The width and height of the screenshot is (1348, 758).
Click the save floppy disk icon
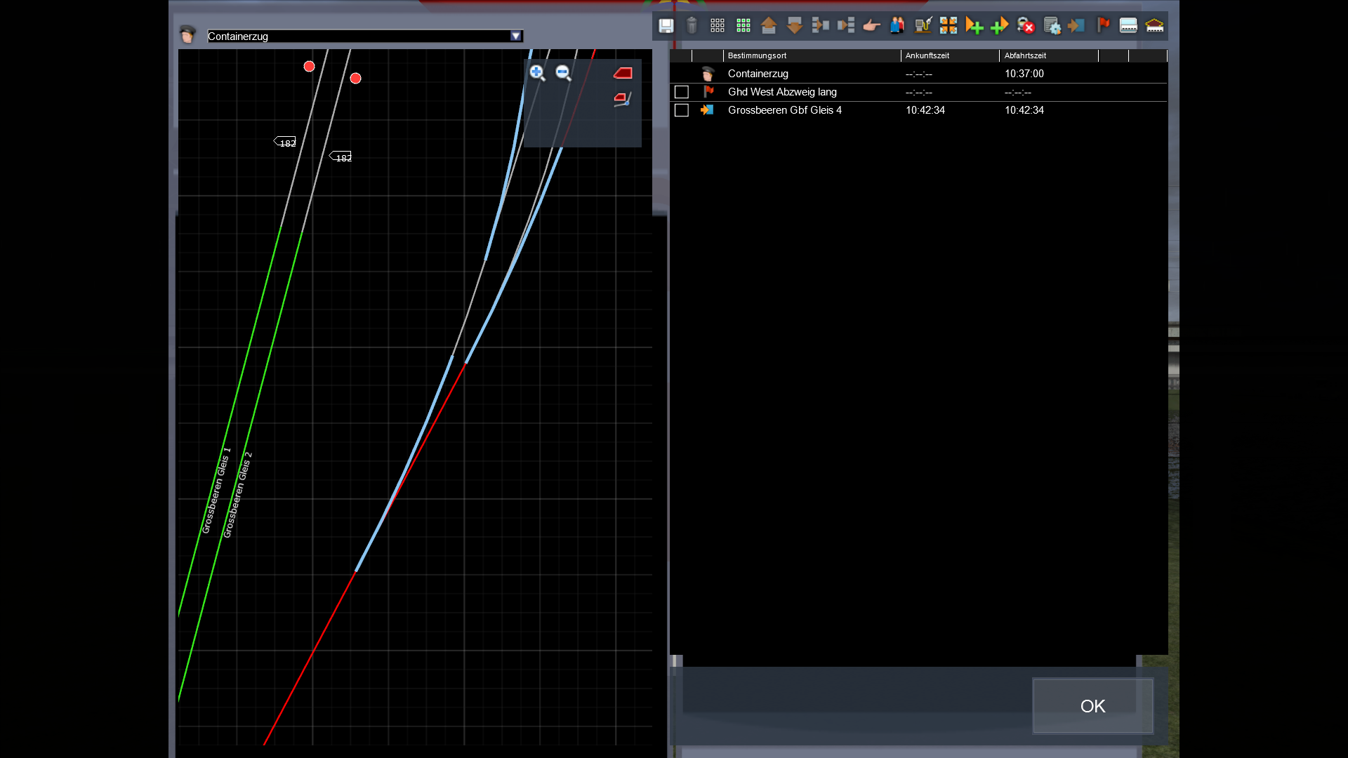[666, 26]
